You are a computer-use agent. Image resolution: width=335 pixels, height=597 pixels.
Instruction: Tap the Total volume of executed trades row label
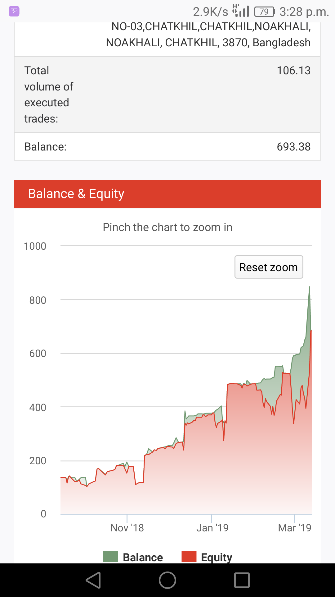(x=49, y=95)
